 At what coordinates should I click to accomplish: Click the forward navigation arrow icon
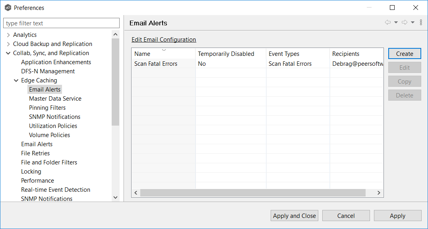[x=404, y=23]
